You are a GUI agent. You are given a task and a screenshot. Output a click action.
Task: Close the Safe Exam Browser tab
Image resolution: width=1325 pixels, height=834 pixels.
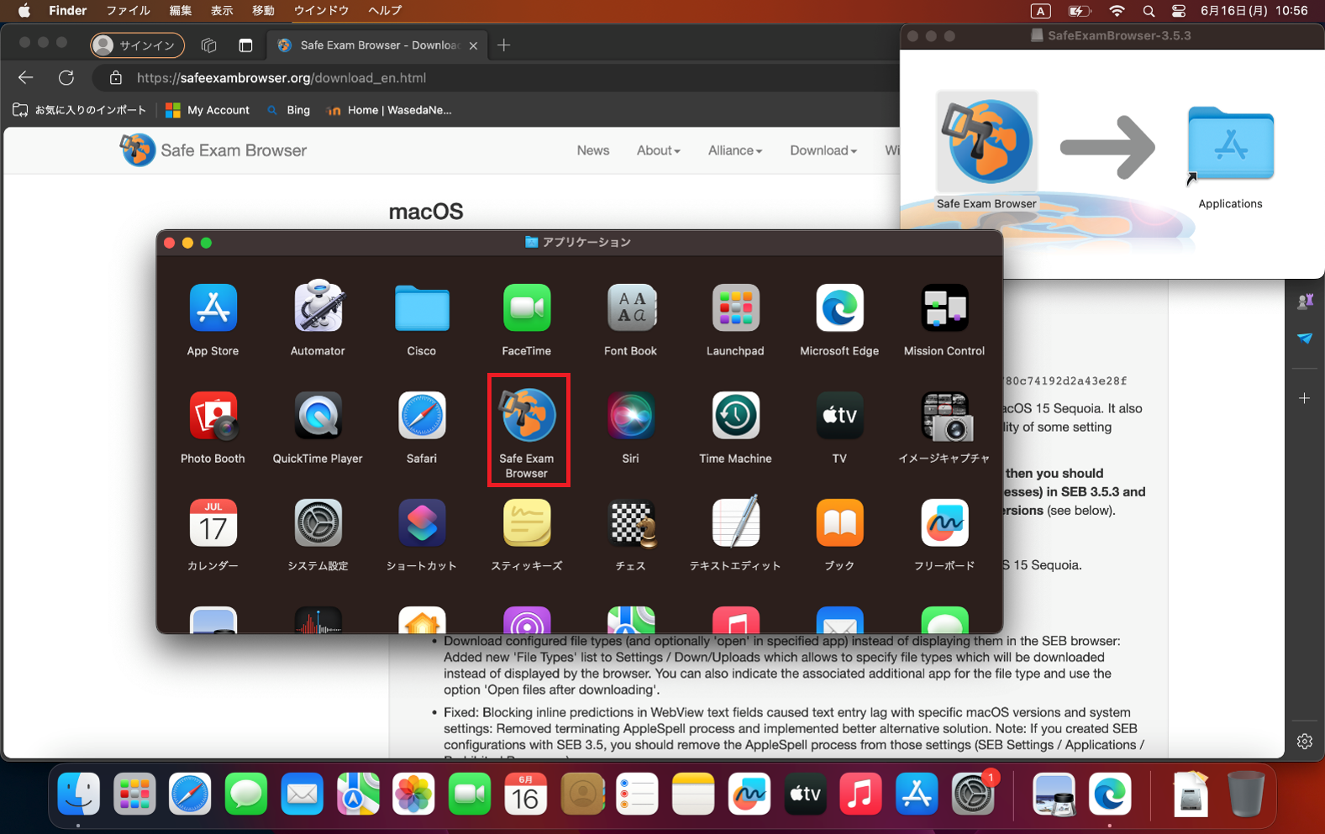point(473,45)
